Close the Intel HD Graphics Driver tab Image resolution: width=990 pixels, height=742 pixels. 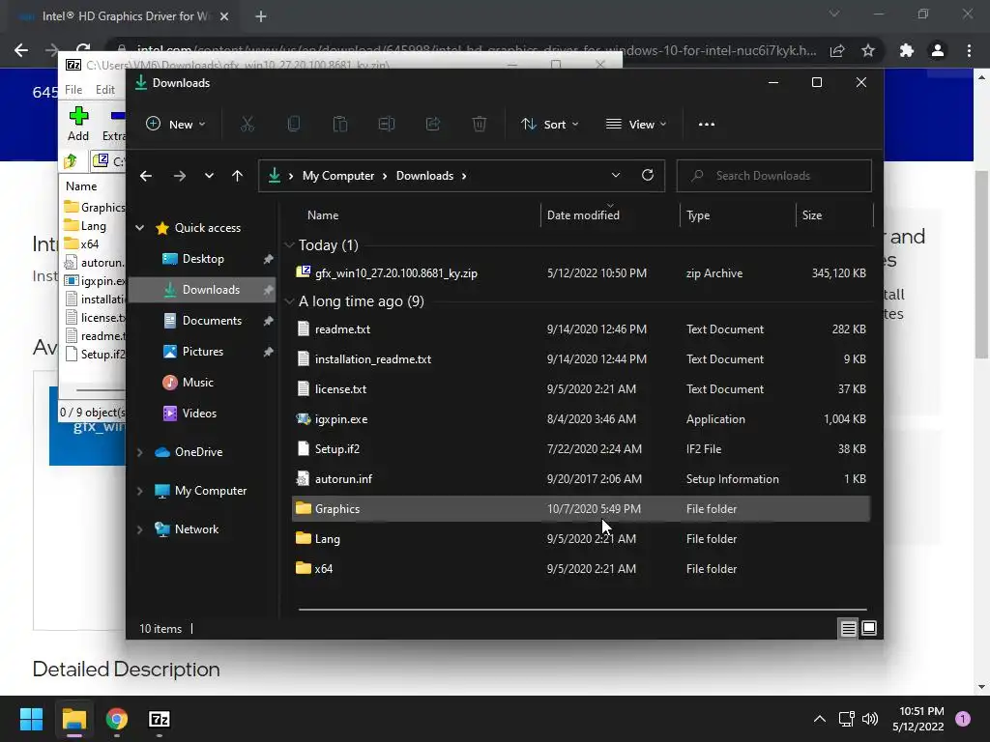[x=224, y=16]
